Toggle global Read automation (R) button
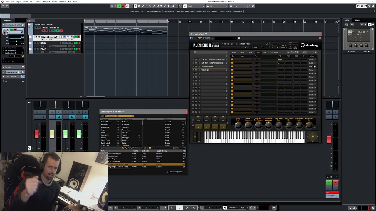The width and height of the screenshot is (376, 211). click(119, 6)
